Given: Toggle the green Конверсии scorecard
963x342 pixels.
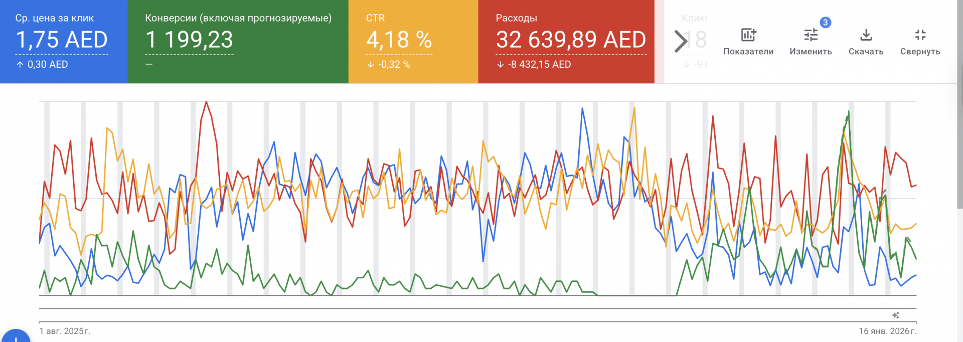Looking at the screenshot, I should [x=238, y=42].
